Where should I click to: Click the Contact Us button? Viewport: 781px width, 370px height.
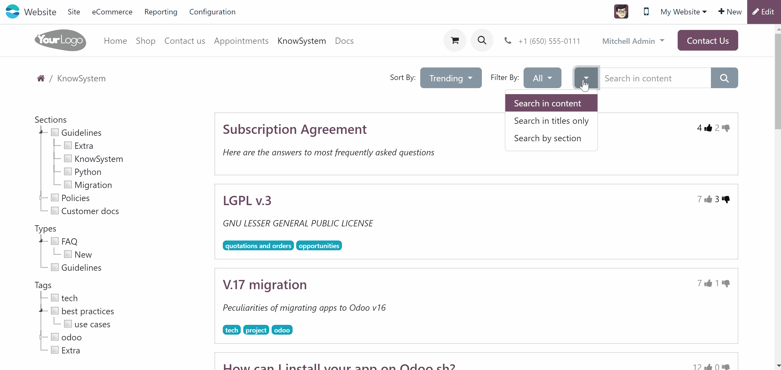coord(708,40)
